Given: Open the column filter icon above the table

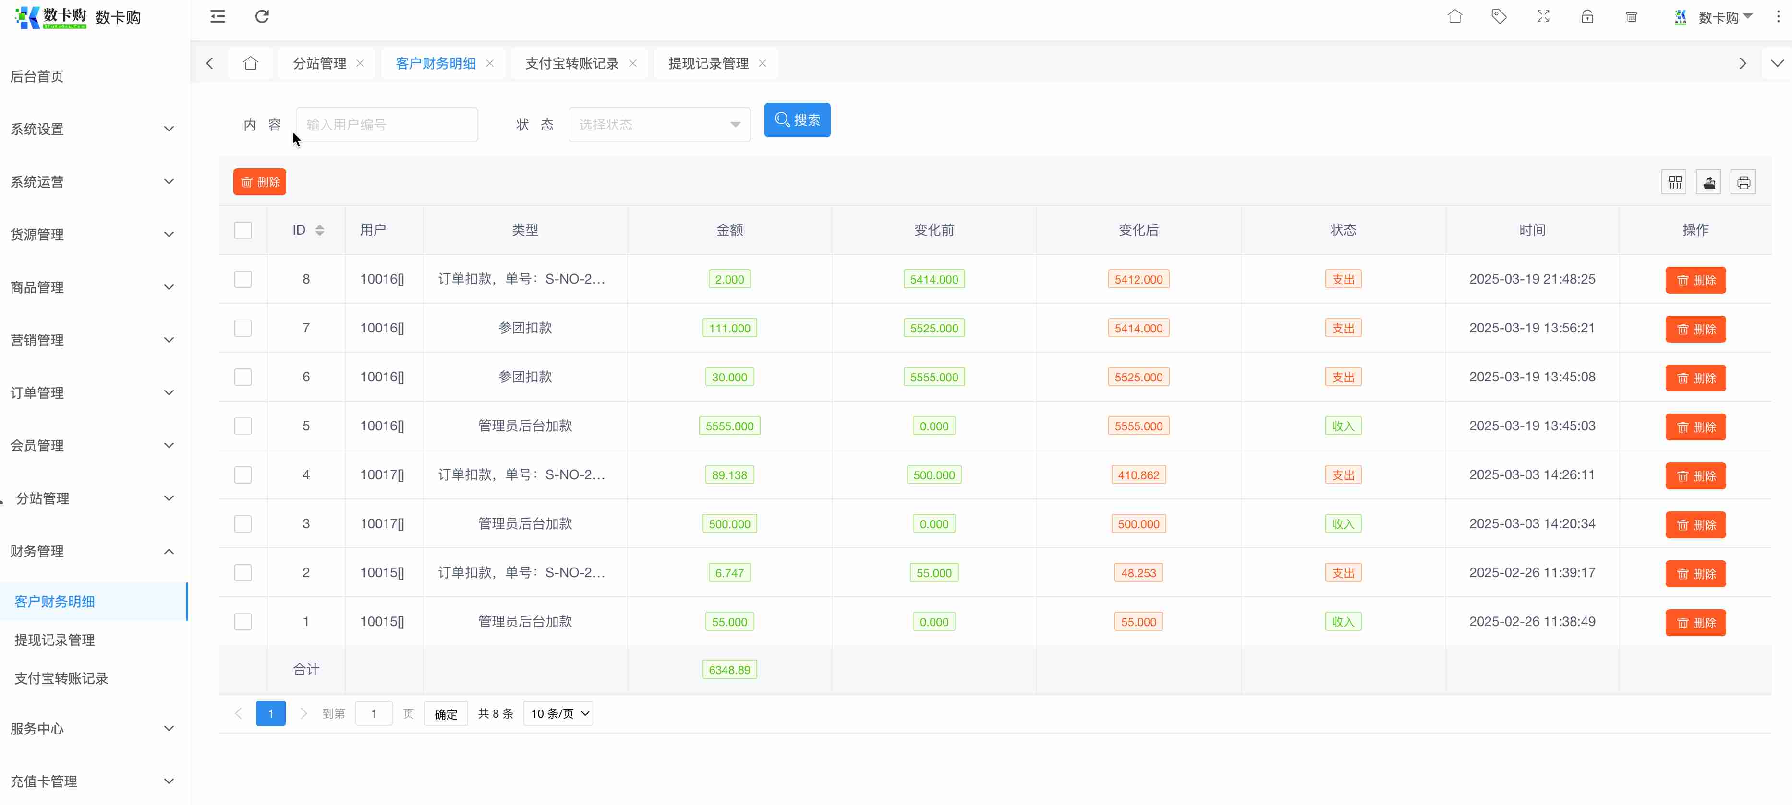Looking at the screenshot, I should [x=1675, y=182].
